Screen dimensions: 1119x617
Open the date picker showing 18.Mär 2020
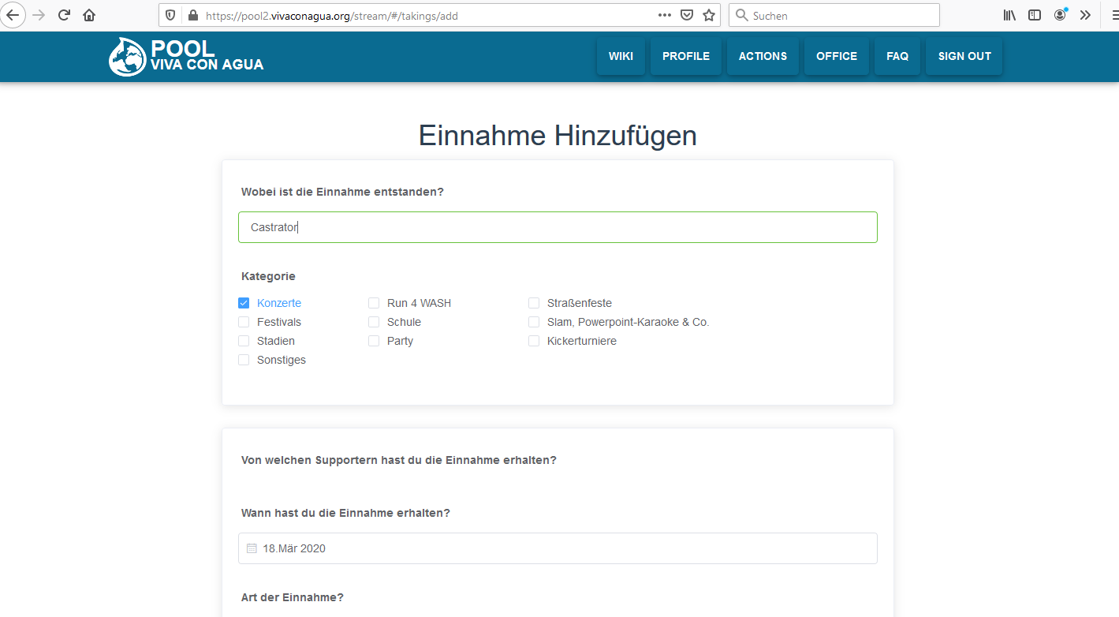[558, 548]
